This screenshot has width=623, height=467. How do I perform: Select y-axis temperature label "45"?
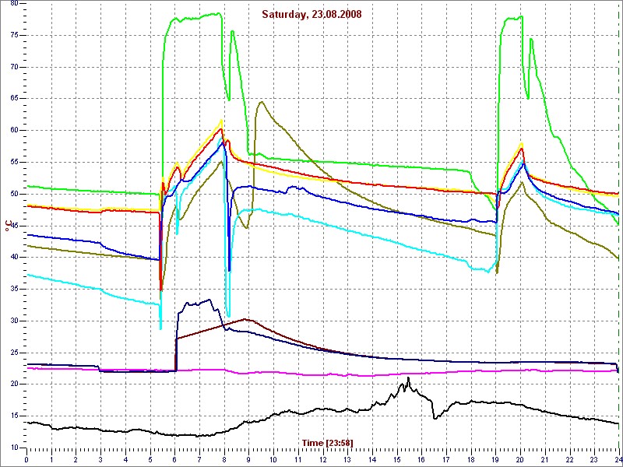click(x=14, y=226)
